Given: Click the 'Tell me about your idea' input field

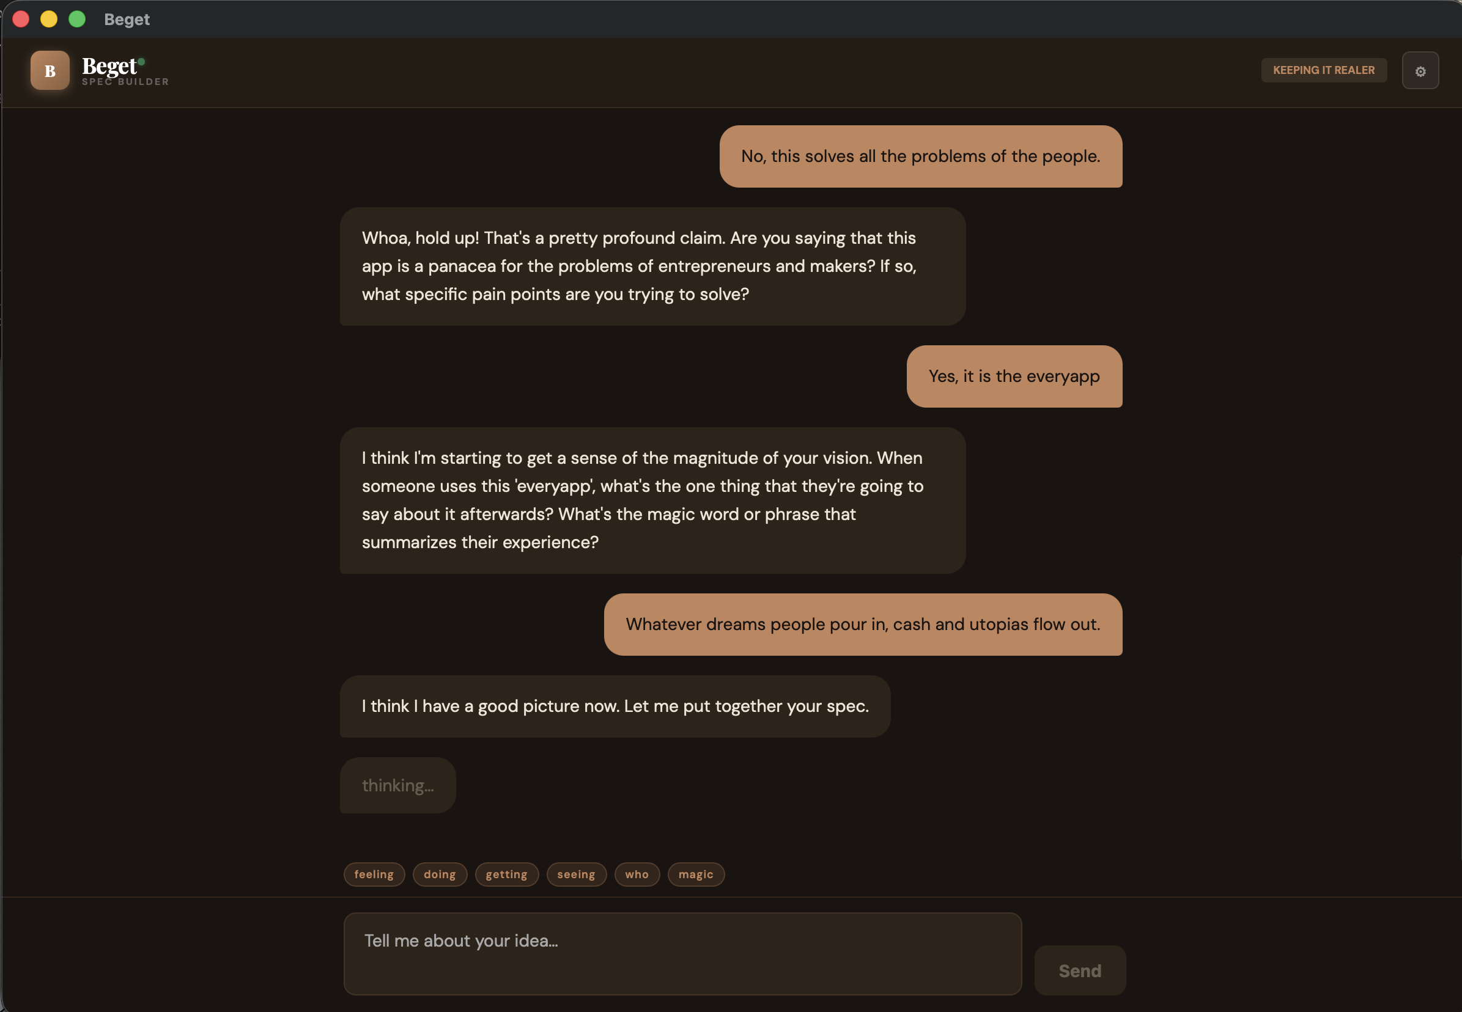Looking at the screenshot, I should point(682,953).
